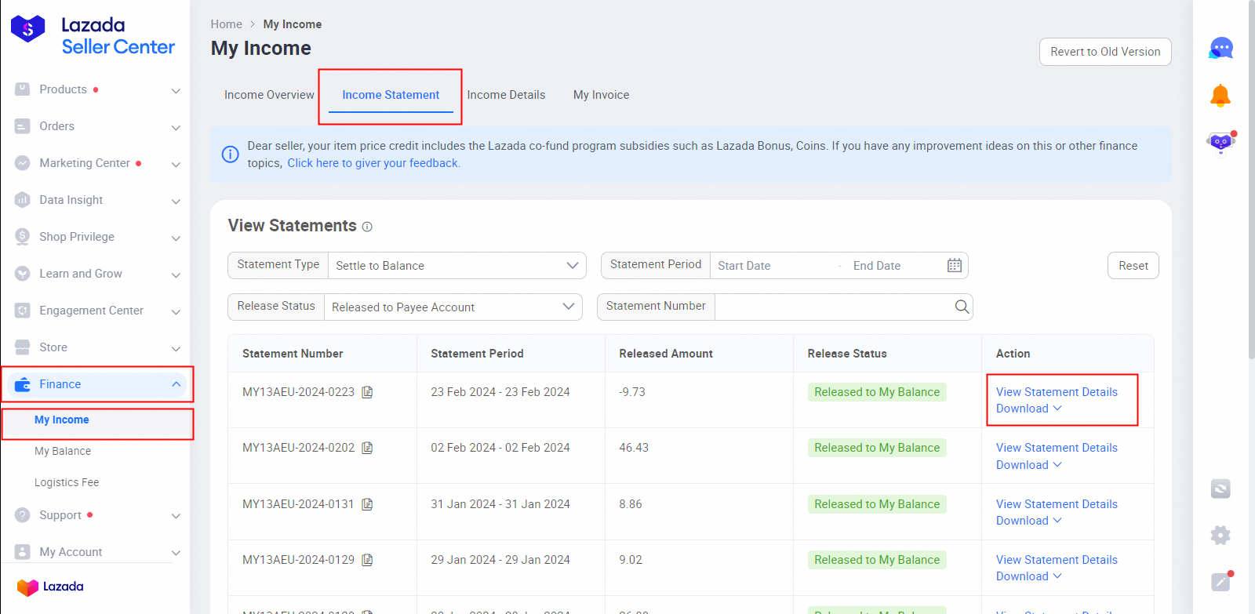Click View Statements info icon
This screenshot has height=614, width=1255.
click(x=367, y=227)
